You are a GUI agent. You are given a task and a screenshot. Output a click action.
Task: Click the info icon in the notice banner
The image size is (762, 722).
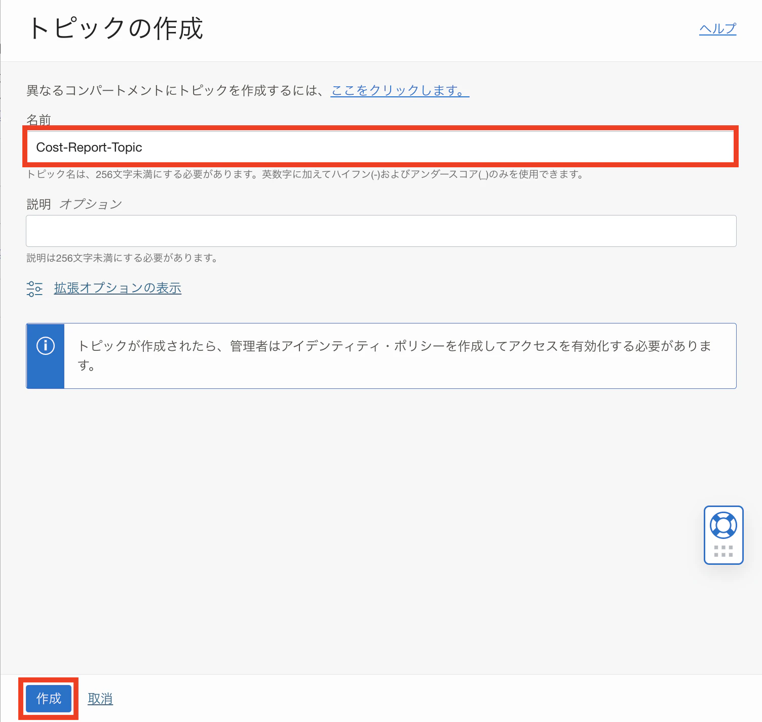tap(46, 346)
